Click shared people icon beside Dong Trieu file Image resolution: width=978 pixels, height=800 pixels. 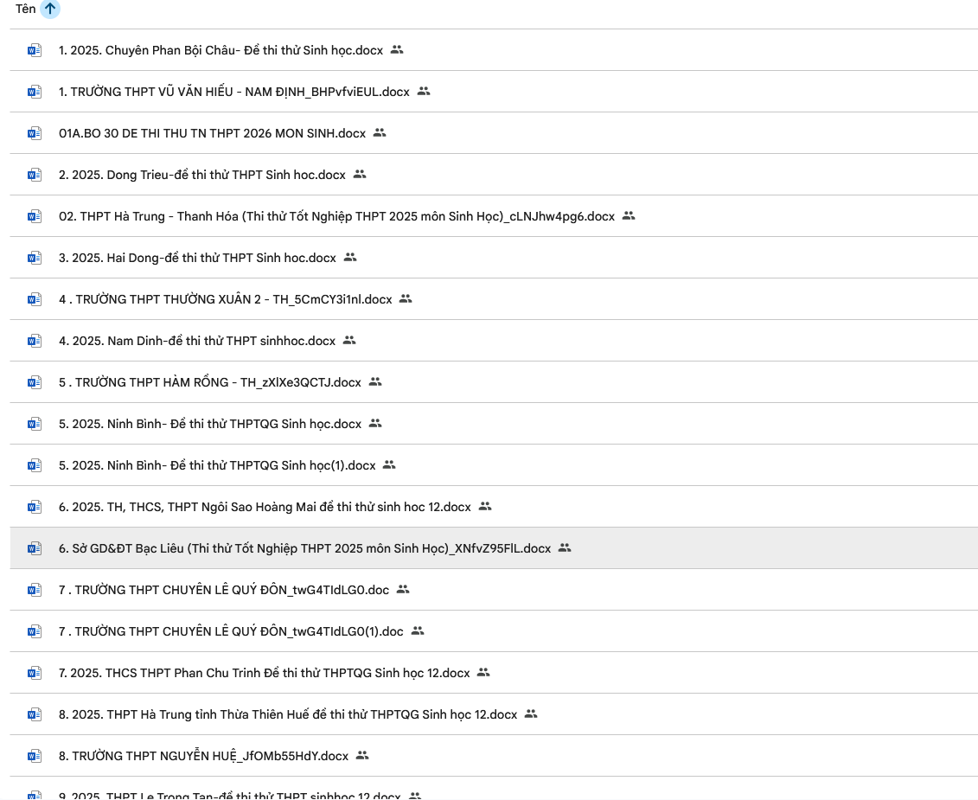[359, 174]
